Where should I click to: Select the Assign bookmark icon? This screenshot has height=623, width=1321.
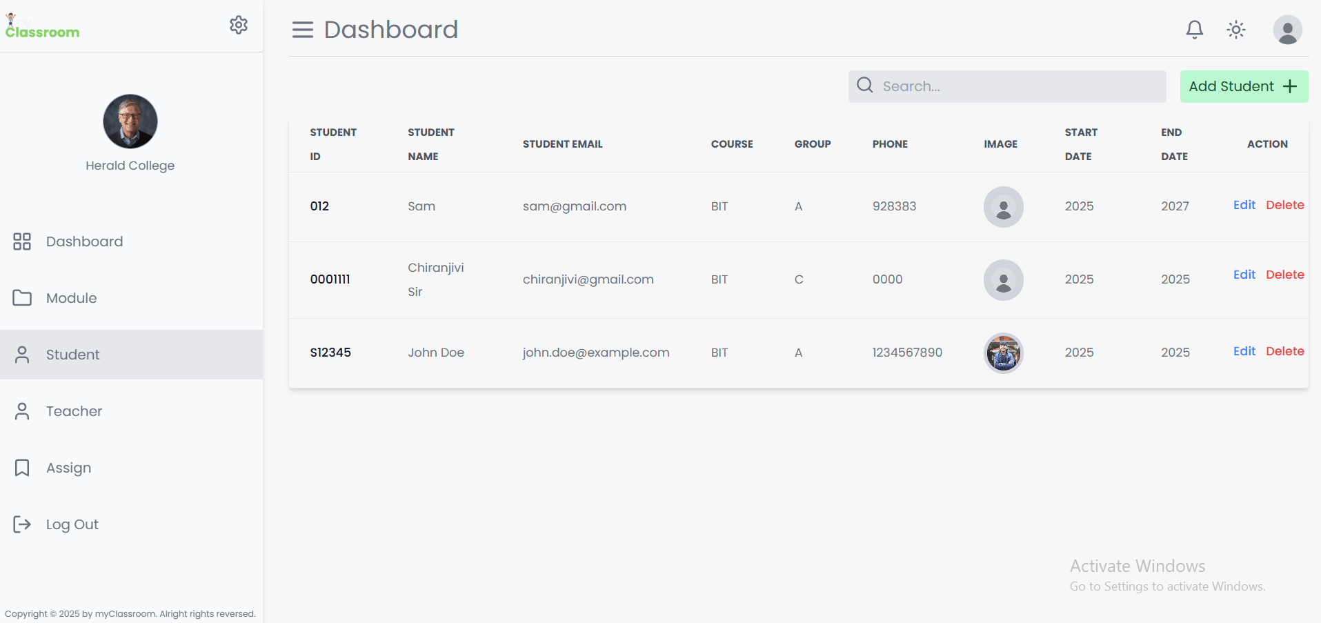pyautogui.click(x=21, y=467)
